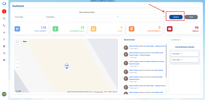Viewport: 205px width, 100px height.
Task: Click Overall Business Results heading
Action: tap(184, 47)
